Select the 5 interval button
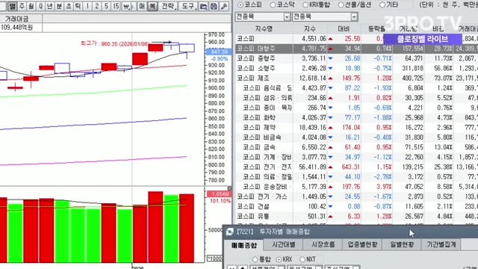This screenshot has height=269, width=478. click(106, 6)
